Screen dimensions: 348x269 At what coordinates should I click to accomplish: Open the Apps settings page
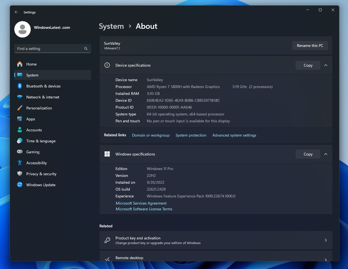(53, 119)
